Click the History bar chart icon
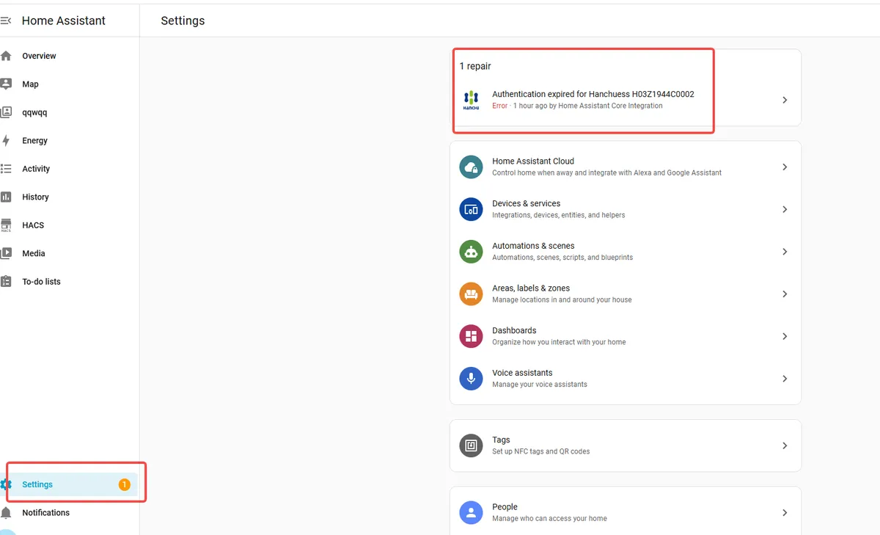 (x=6, y=197)
